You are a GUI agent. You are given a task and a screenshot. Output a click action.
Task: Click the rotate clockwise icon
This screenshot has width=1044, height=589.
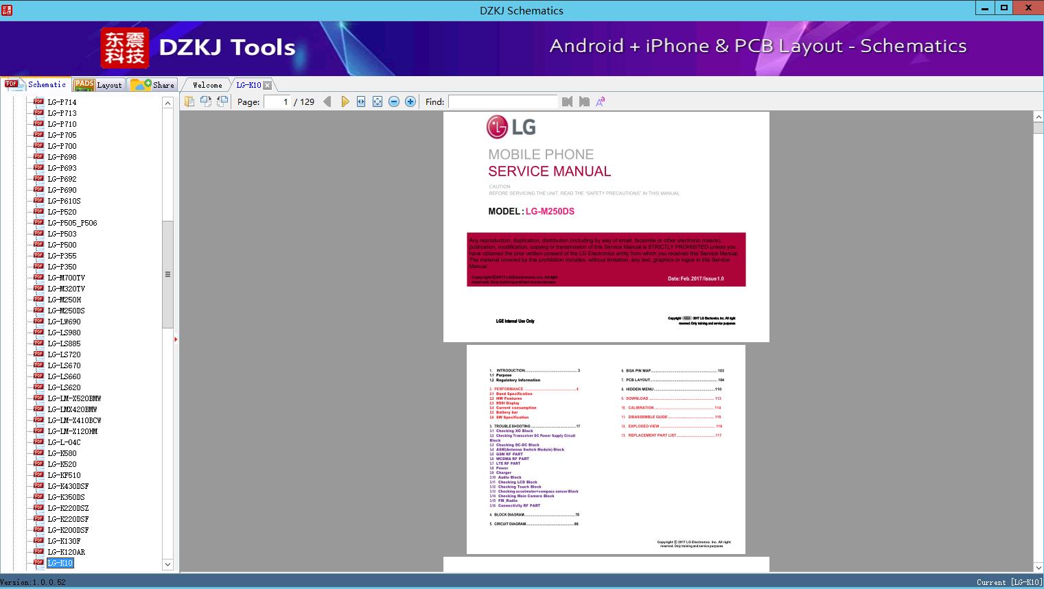(222, 101)
